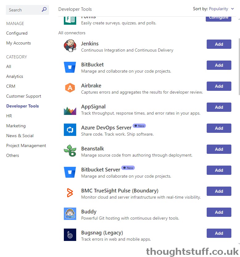The width and height of the screenshot is (240, 257).
Task: Select the Analytics category
Action: [14, 76]
